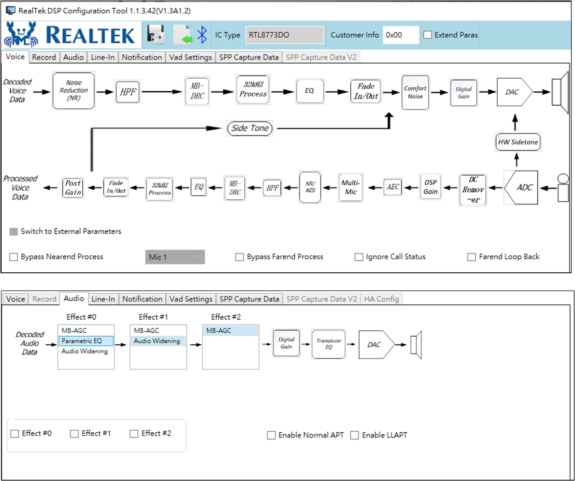
Task: Open nearend EQ block in bottom row
Action: 199,187
